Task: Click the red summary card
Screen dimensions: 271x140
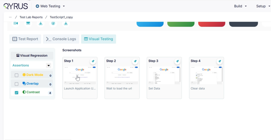Action: click(212, 24)
